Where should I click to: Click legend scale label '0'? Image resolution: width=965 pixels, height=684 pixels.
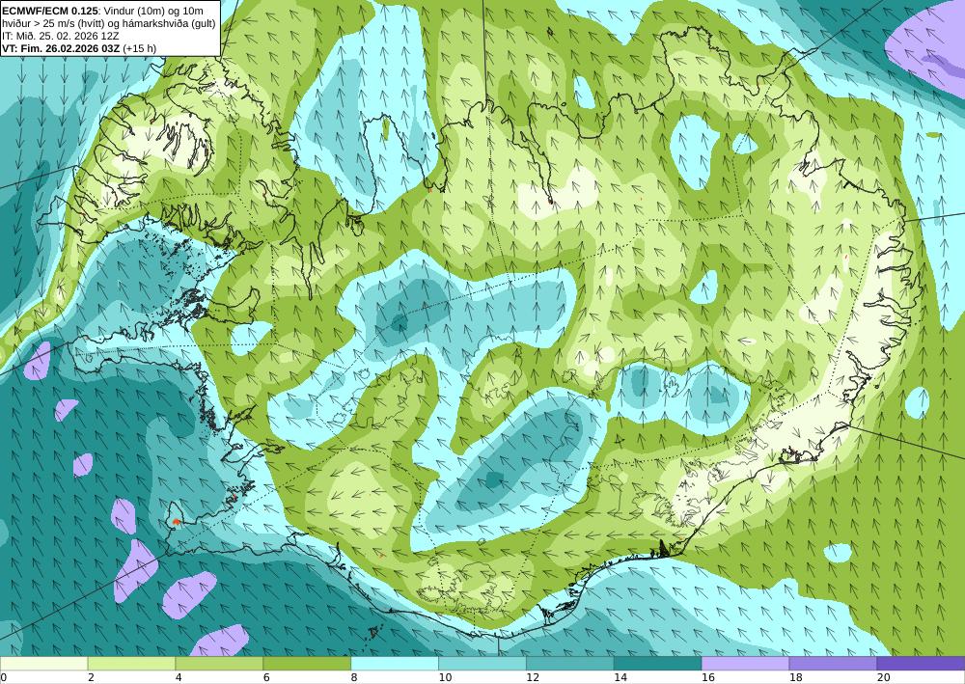click(x=4, y=678)
